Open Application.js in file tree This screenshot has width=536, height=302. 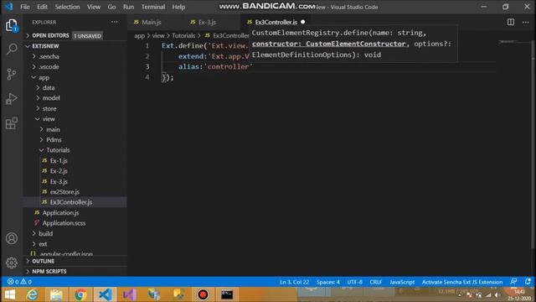[x=60, y=212]
